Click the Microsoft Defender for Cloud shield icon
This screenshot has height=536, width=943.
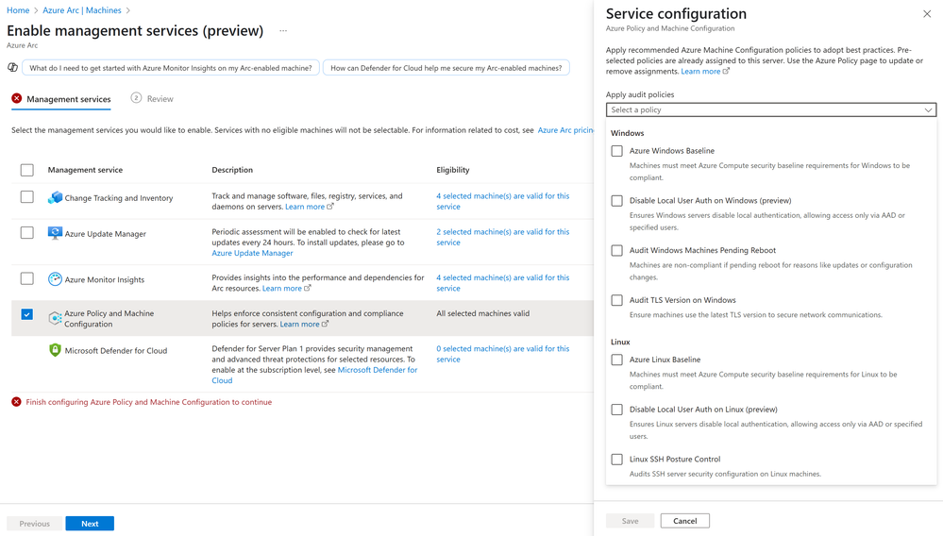click(55, 350)
